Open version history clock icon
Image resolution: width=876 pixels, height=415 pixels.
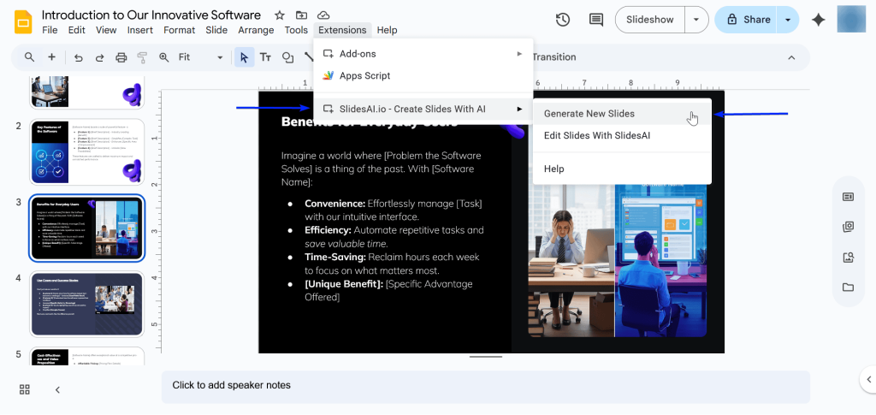563,20
